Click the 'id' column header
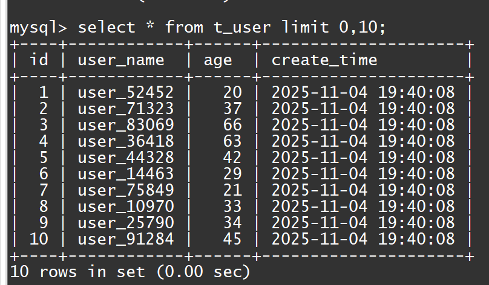 point(39,59)
